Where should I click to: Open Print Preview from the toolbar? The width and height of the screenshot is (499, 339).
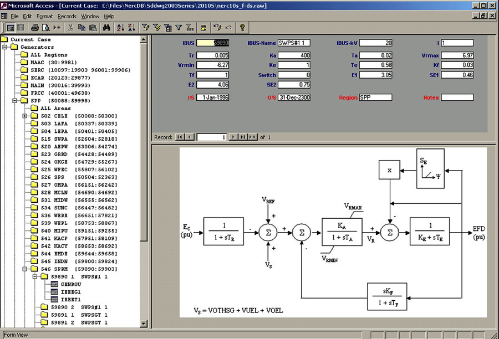(x=45, y=27)
